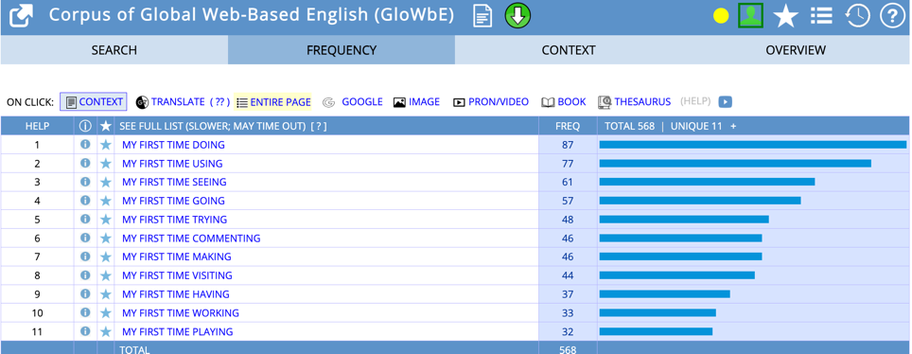This screenshot has height=354, width=912.
Task: Click info icon for MY FIRST TIME PLAYING
Action: point(85,330)
